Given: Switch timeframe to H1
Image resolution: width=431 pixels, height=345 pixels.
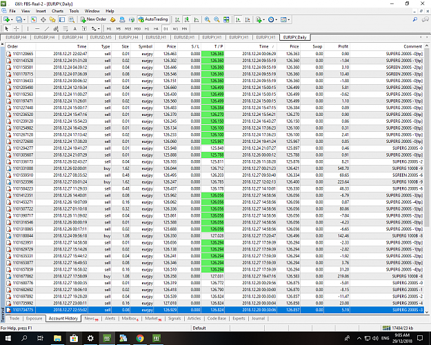Looking at the screenshot, I should pyautogui.click(x=147, y=29).
